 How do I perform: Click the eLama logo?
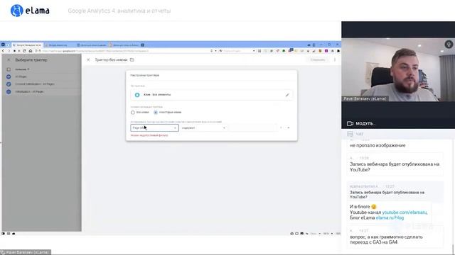click(30, 11)
